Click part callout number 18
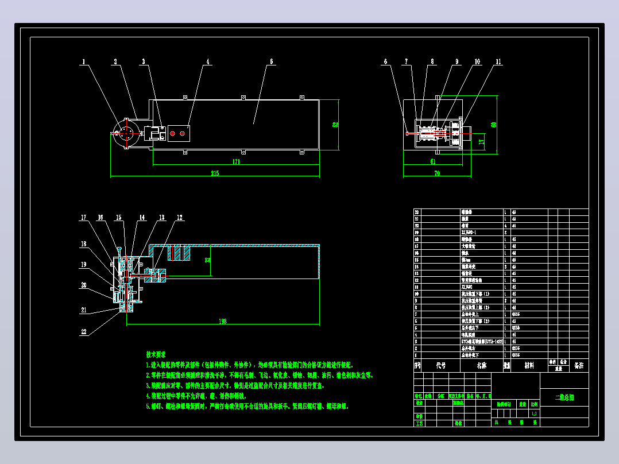 (83, 244)
